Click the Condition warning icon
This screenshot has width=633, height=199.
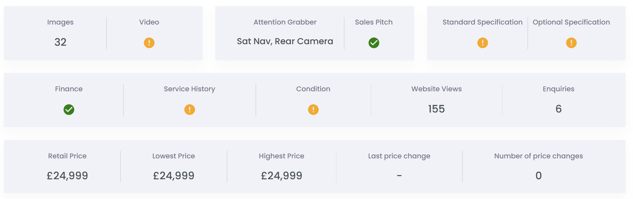[313, 110]
